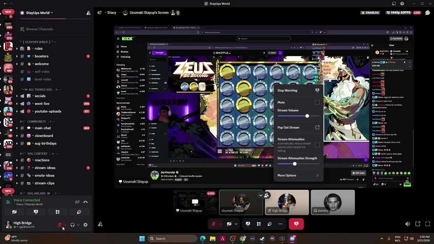Click the Windows taskbar Search box
434x244 pixels.
tap(172, 239)
